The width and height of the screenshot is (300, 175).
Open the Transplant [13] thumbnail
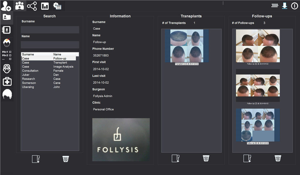click(187, 46)
